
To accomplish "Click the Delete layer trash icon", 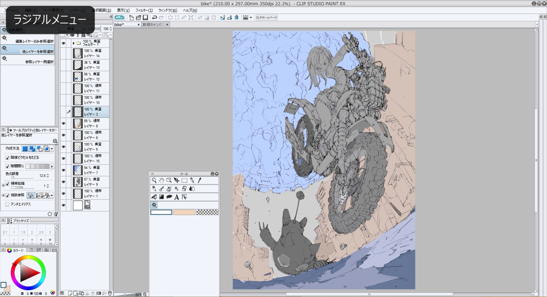I will click(x=110, y=293).
